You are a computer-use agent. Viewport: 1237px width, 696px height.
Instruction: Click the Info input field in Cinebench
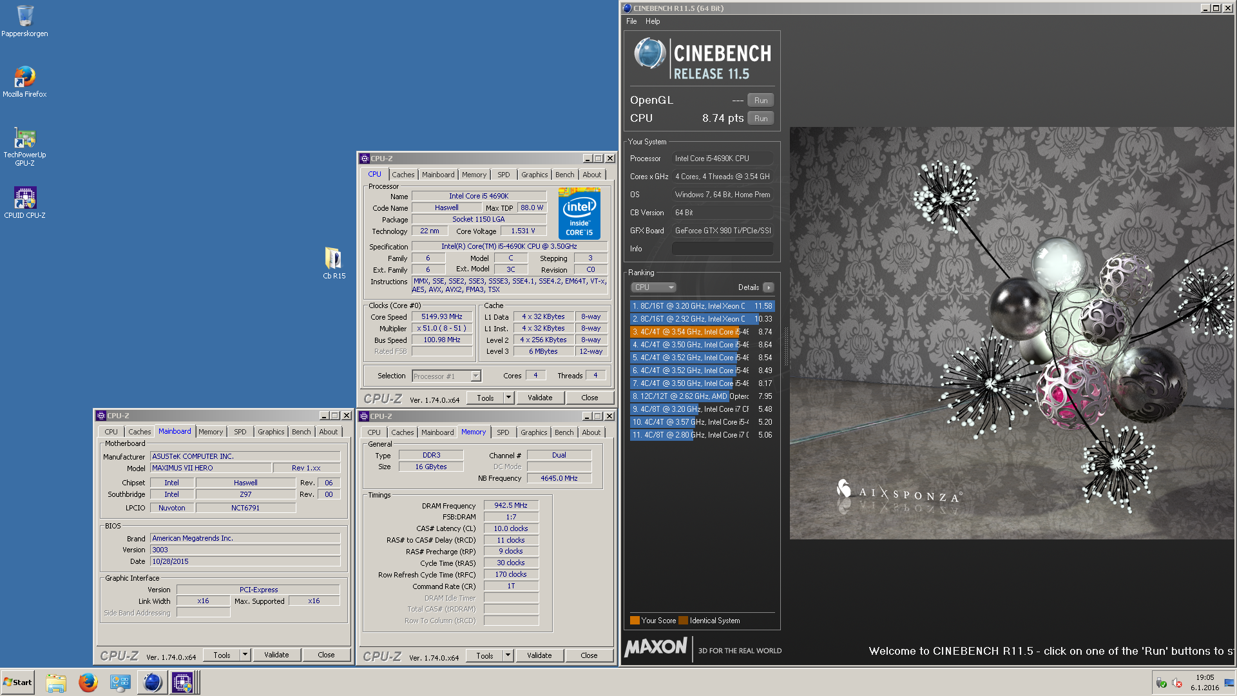click(x=722, y=249)
